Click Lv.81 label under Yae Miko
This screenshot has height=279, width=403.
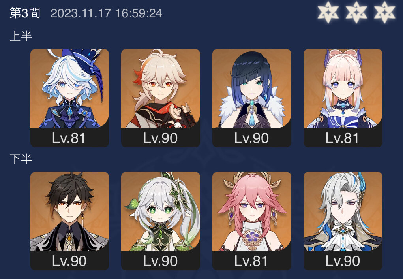(x=251, y=261)
